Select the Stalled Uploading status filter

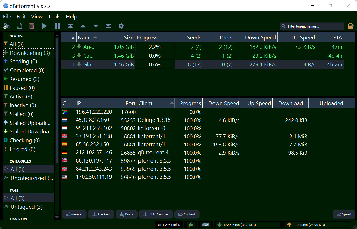coord(29,123)
